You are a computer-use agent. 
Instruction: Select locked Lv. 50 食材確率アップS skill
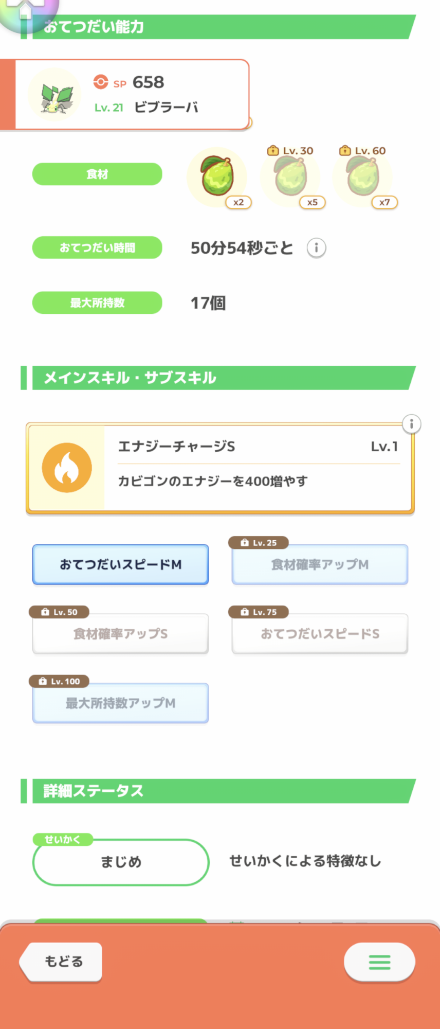(x=120, y=634)
